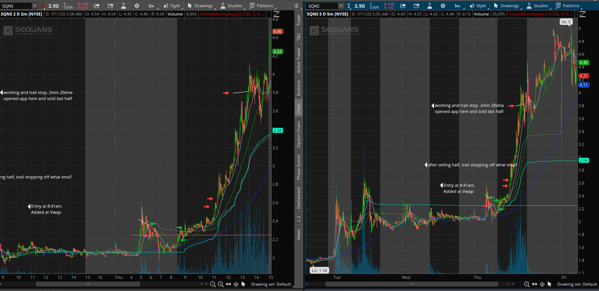Zoom in on the left chart
The image size is (599, 291).
point(221,284)
